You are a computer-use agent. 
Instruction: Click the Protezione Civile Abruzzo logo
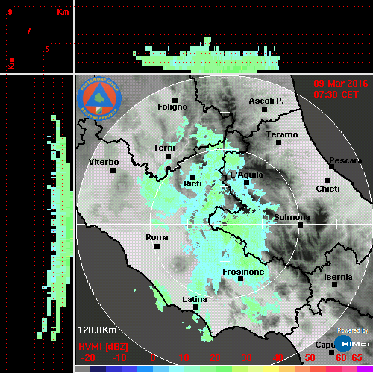point(99,98)
